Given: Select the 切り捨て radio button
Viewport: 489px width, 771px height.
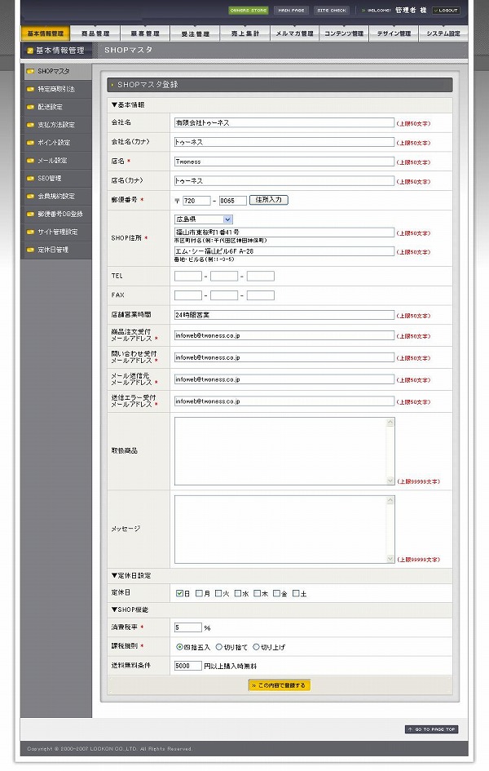Looking at the screenshot, I should pyautogui.click(x=219, y=647).
